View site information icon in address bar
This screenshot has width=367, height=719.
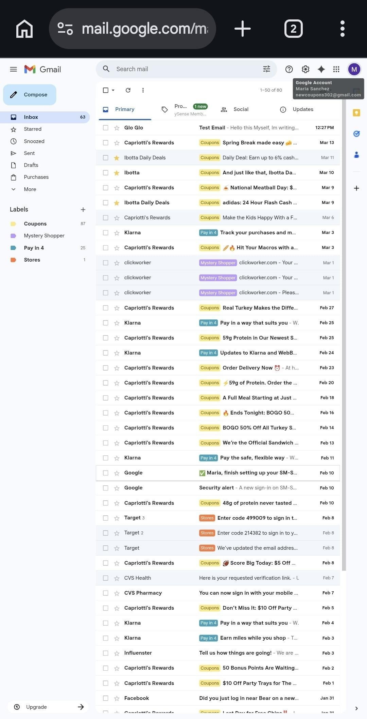65,29
